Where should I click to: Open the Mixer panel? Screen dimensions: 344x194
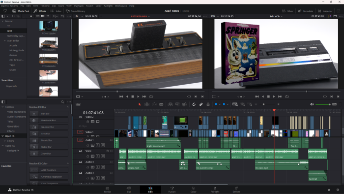tap(287, 11)
